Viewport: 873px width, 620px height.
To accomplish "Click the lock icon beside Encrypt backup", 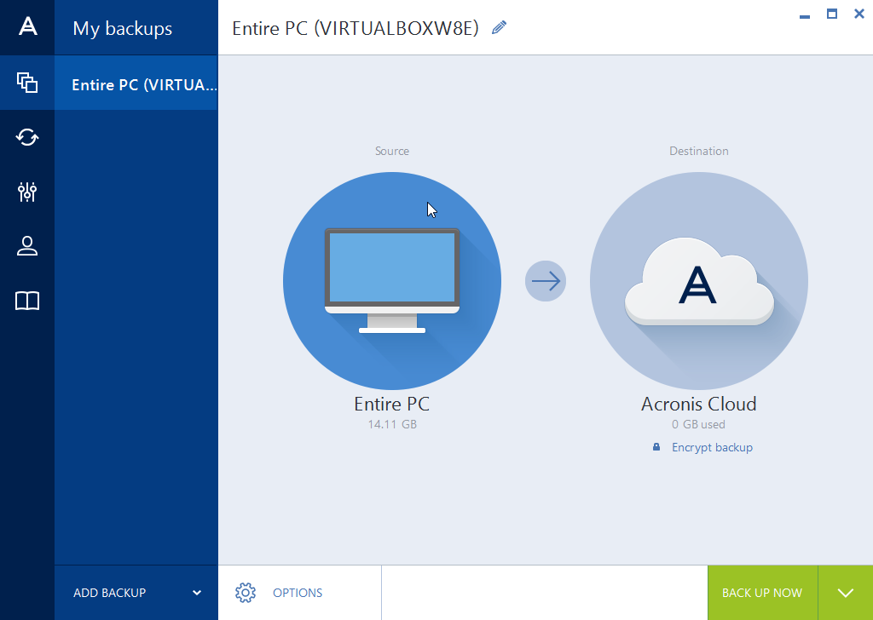I will pyautogui.click(x=656, y=446).
